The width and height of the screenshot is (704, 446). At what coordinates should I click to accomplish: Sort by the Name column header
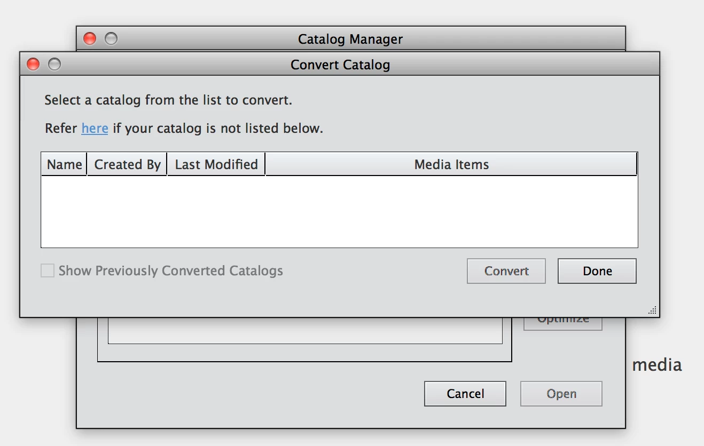pyautogui.click(x=64, y=165)
